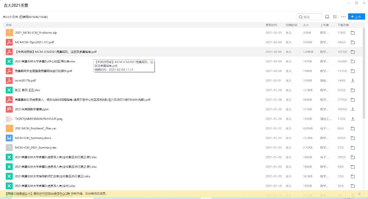
Task: Click the vertical scrollbar of file list
Action: [364, 73]
